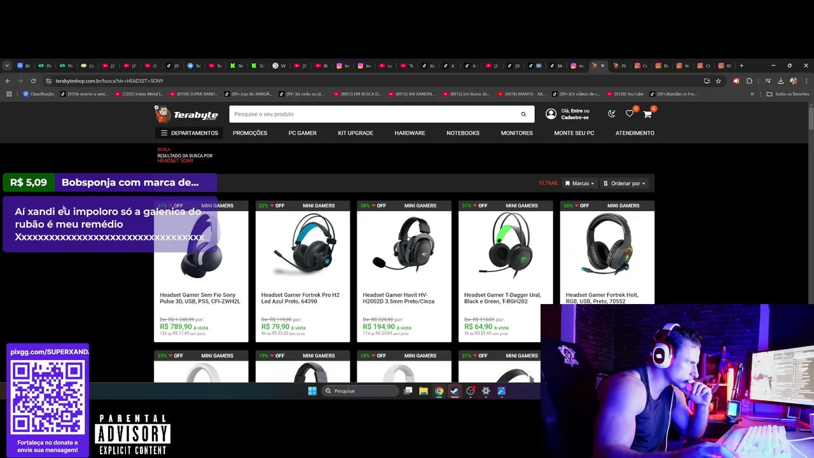
Task: Open OBS Studio from the taskbar
Action: (x=471, y=391)
